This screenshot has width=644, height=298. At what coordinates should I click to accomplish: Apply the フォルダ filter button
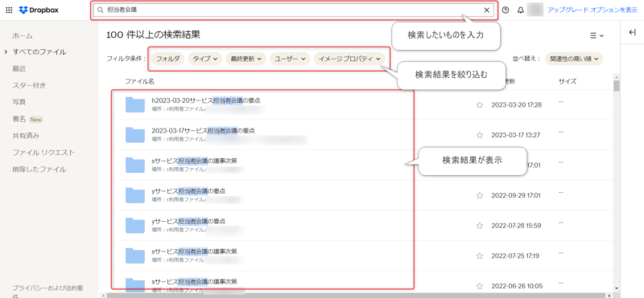(x=168, y=59)
